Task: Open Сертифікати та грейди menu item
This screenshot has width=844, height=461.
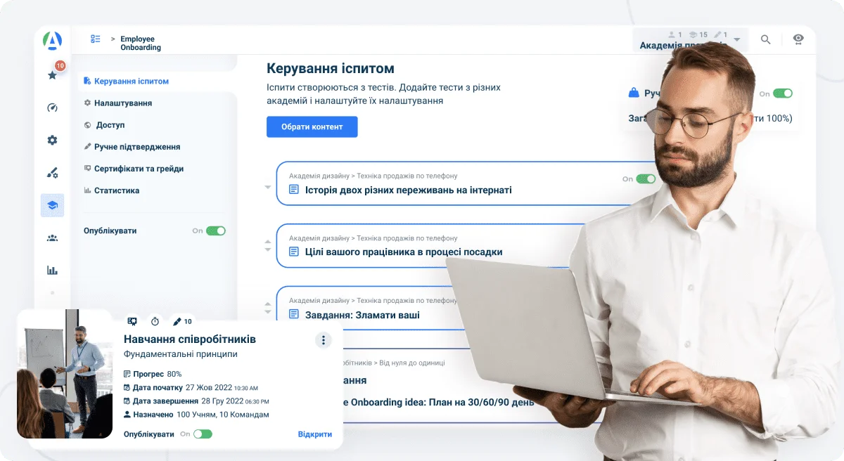Action: pos(134,169)
